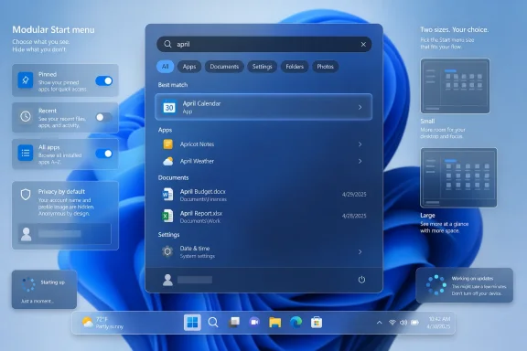
Task: Click the 4/29/2025 date of April Budget
Action: click(x=354, y=195)
